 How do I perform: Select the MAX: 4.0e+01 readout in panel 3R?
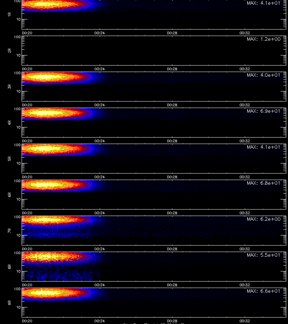pos(264,75)
